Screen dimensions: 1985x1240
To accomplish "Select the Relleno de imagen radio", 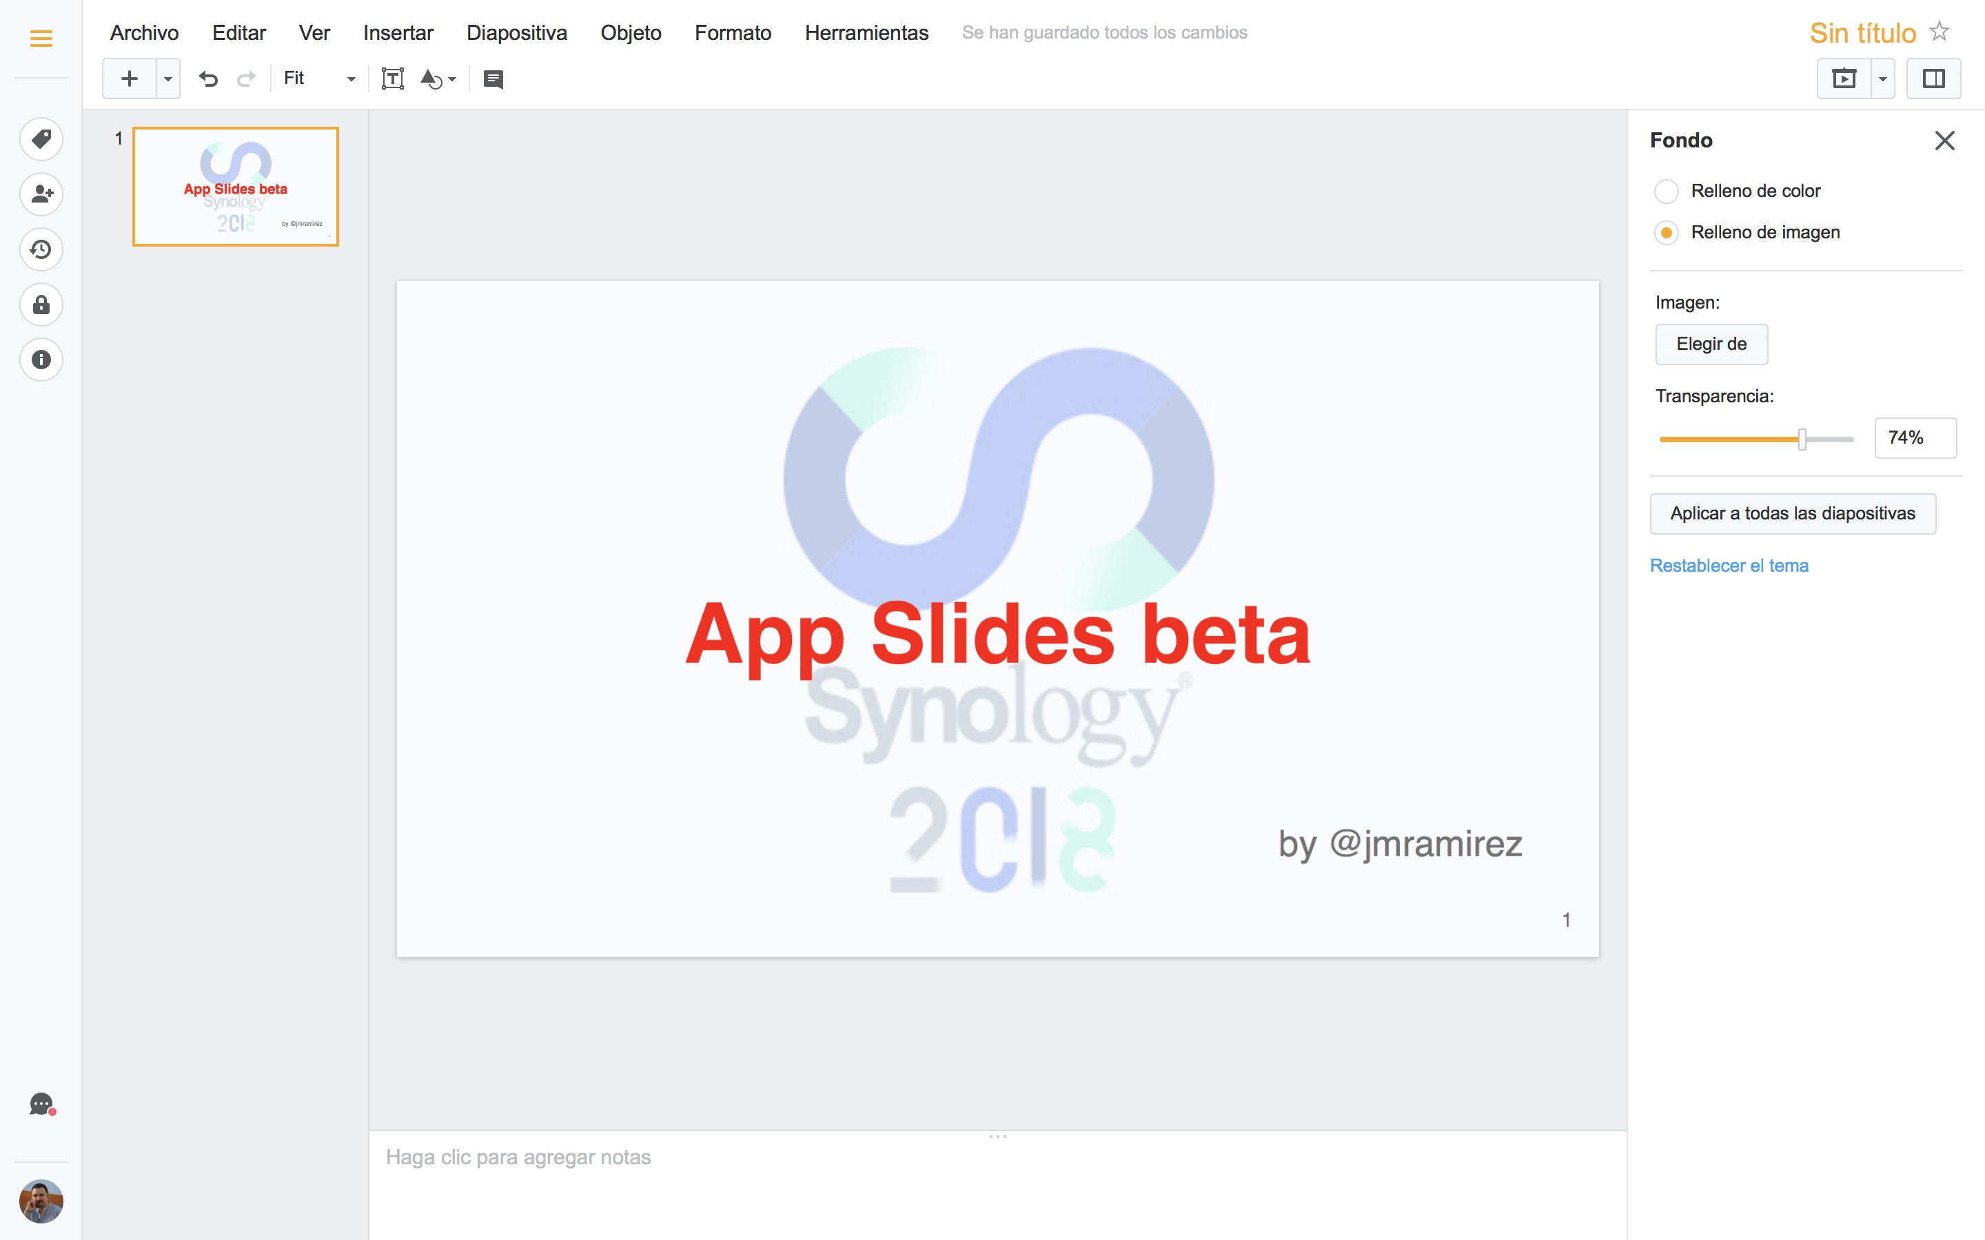I will [x=1666, y=233].
